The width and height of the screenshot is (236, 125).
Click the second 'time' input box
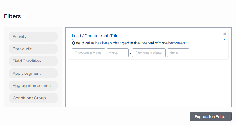[x=178, y=53]
